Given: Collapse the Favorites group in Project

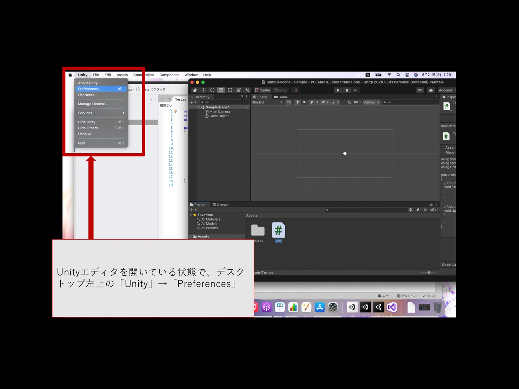Looking at the screenshot, I should tap(191, 215).
